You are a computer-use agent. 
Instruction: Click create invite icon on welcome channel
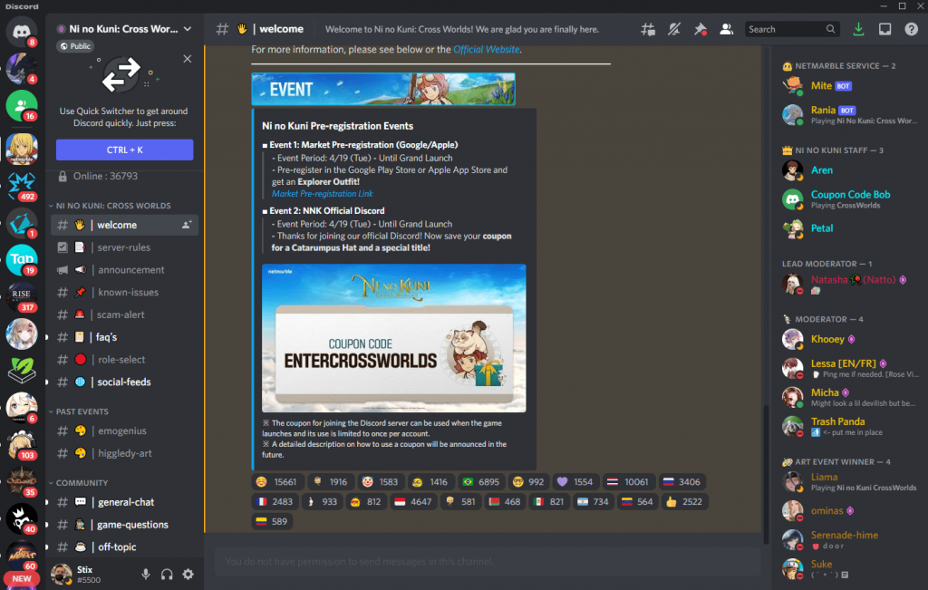click(187, 225)
